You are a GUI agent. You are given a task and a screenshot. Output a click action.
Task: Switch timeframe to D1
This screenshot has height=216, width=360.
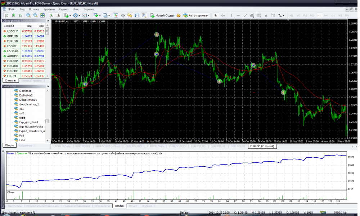[x=333, y=15]
